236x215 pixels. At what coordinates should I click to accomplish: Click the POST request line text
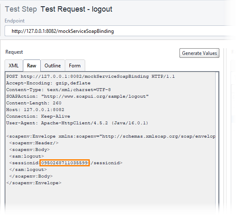coord(91,77)
